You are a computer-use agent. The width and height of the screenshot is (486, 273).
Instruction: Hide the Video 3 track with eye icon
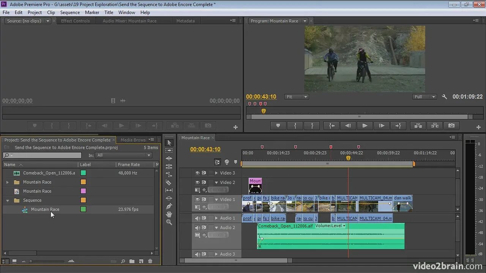197,173
